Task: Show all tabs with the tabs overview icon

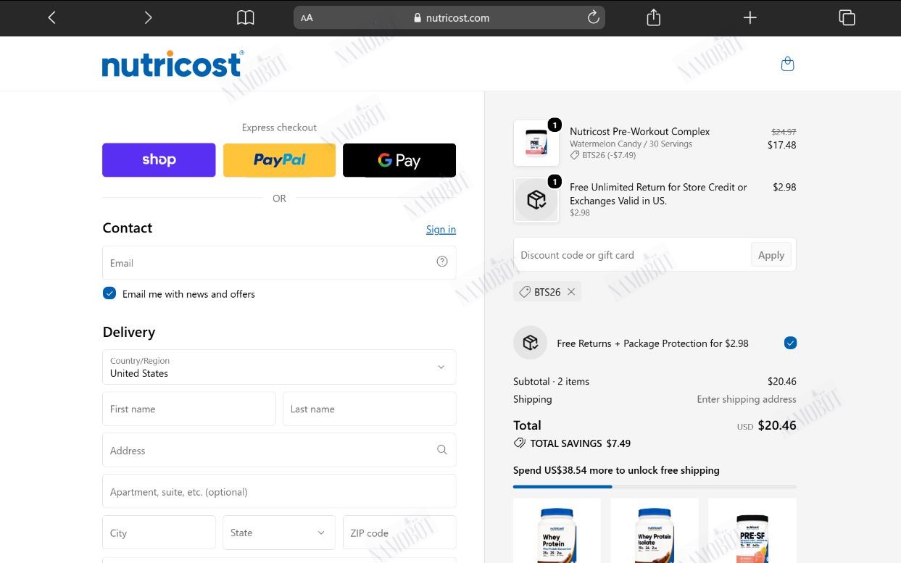Action: pyautogui.click(x=847, y=17)
